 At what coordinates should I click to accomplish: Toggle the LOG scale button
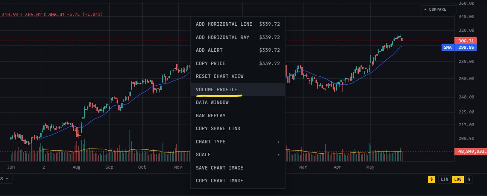click(x=457, y=179)
